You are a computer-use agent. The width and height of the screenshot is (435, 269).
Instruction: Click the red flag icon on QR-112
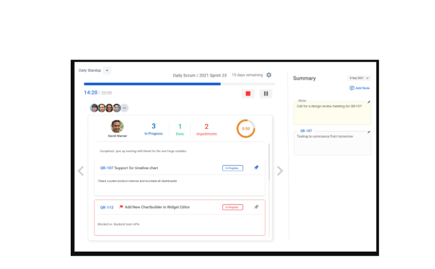pyautogui.click(x=121, y=207)
